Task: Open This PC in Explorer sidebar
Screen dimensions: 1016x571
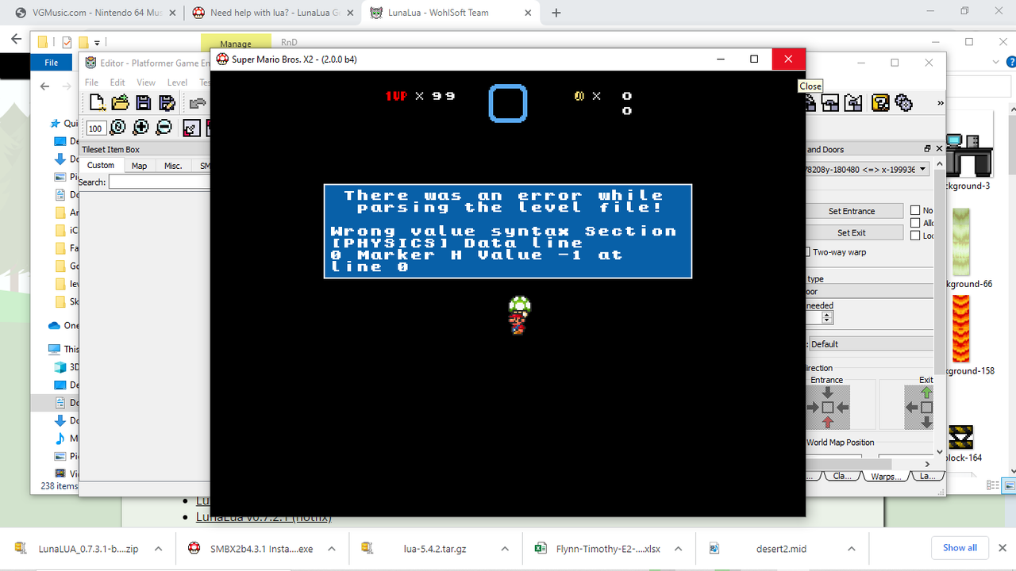Action: pos(63,349)
